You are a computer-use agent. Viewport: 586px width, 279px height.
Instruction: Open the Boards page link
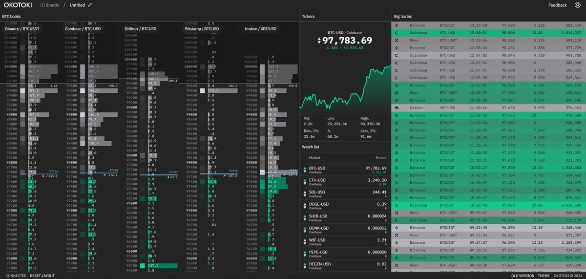click(49, 5)
